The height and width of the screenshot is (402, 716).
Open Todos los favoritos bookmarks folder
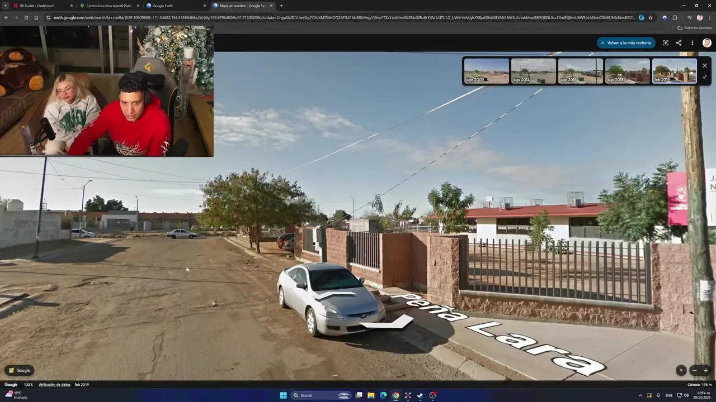point(695,27)
